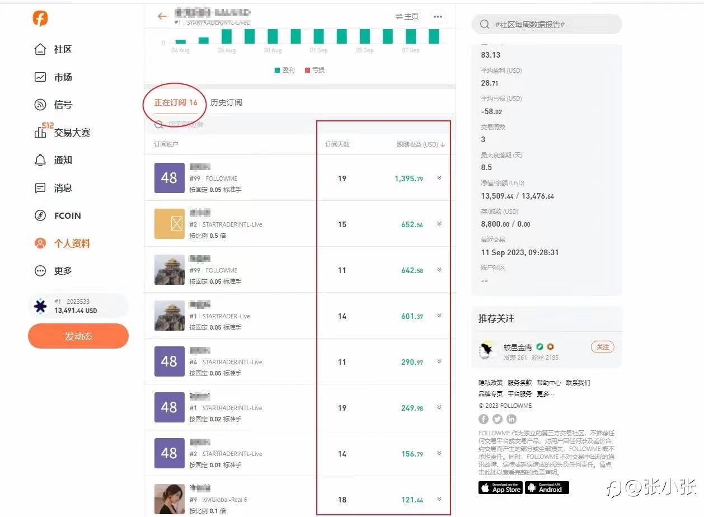Open the three-dot menu beside 主页
Image resolution: width=704 pixels, height=517 pixels.
click(438, 16)
